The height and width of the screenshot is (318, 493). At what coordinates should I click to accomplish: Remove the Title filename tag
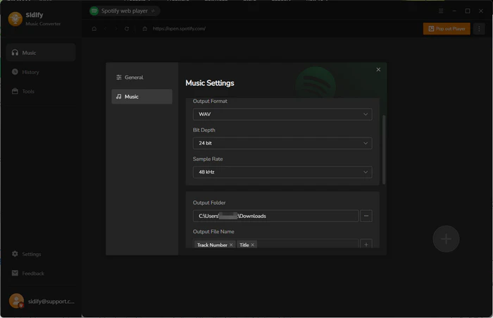click(x=252, y=245)
